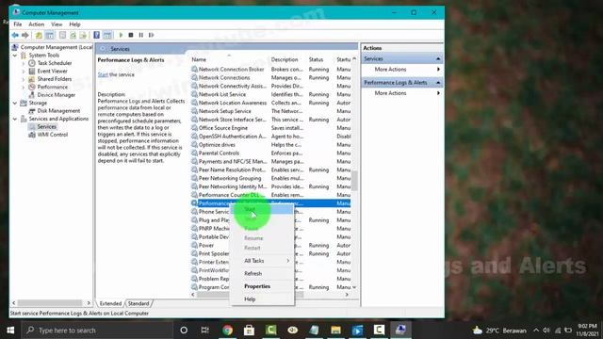Screen dimensions: 603x339
Task: Click the Windows Start button
Action: [x=10, y=331]
